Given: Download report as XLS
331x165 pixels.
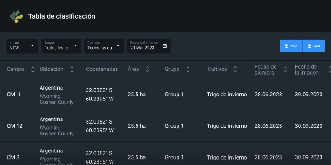Looking at the screenshot, I should click(x=314, y=46).
